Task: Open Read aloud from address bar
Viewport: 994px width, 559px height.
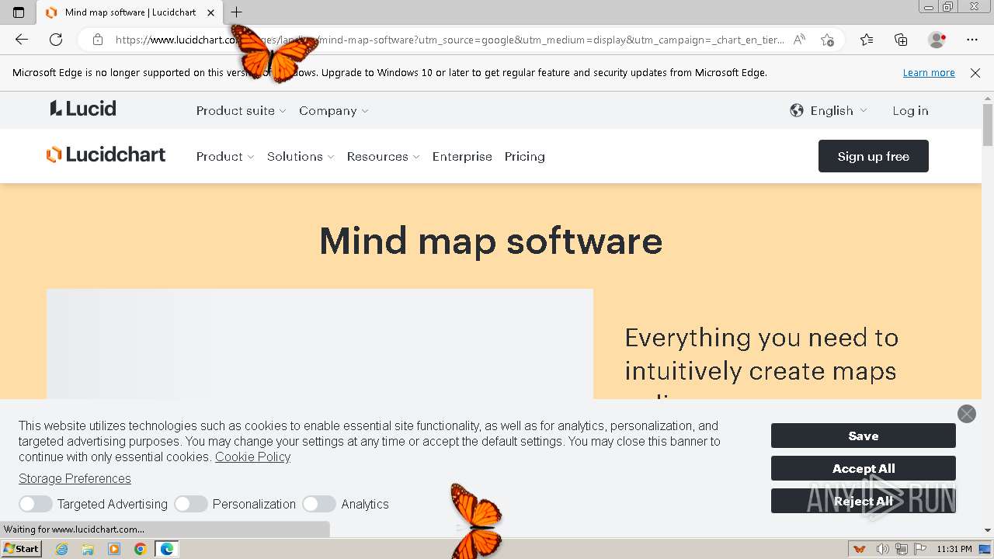Action: pos(799,40)
